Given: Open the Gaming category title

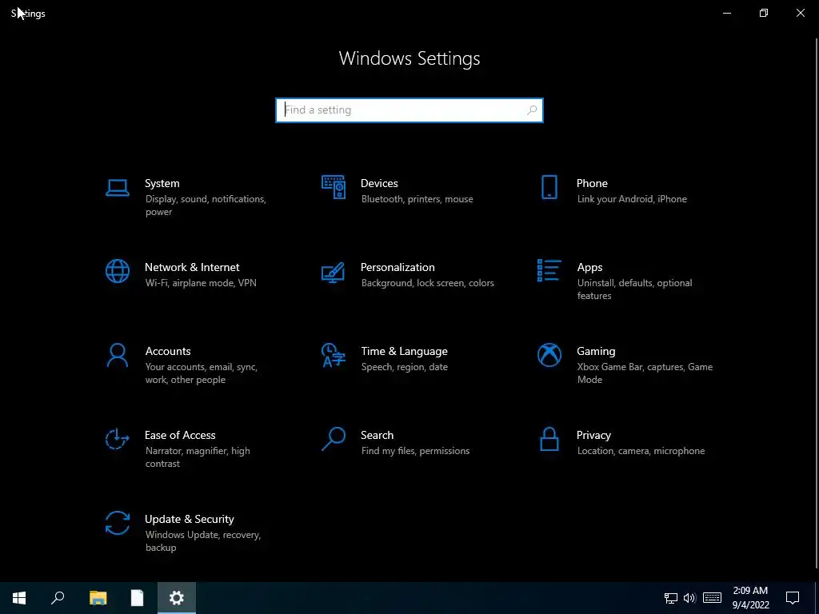Looking at the screenshot, I should [x=596, y=352].
